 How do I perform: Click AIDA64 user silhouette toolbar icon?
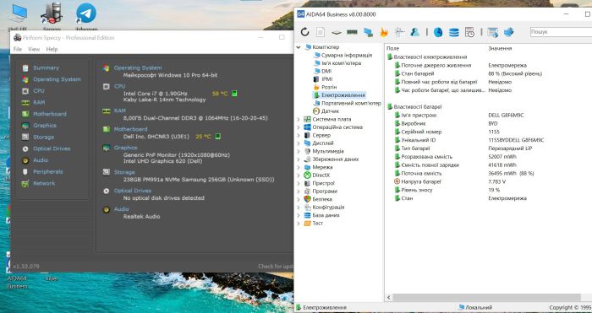click(x=415, y=32)
